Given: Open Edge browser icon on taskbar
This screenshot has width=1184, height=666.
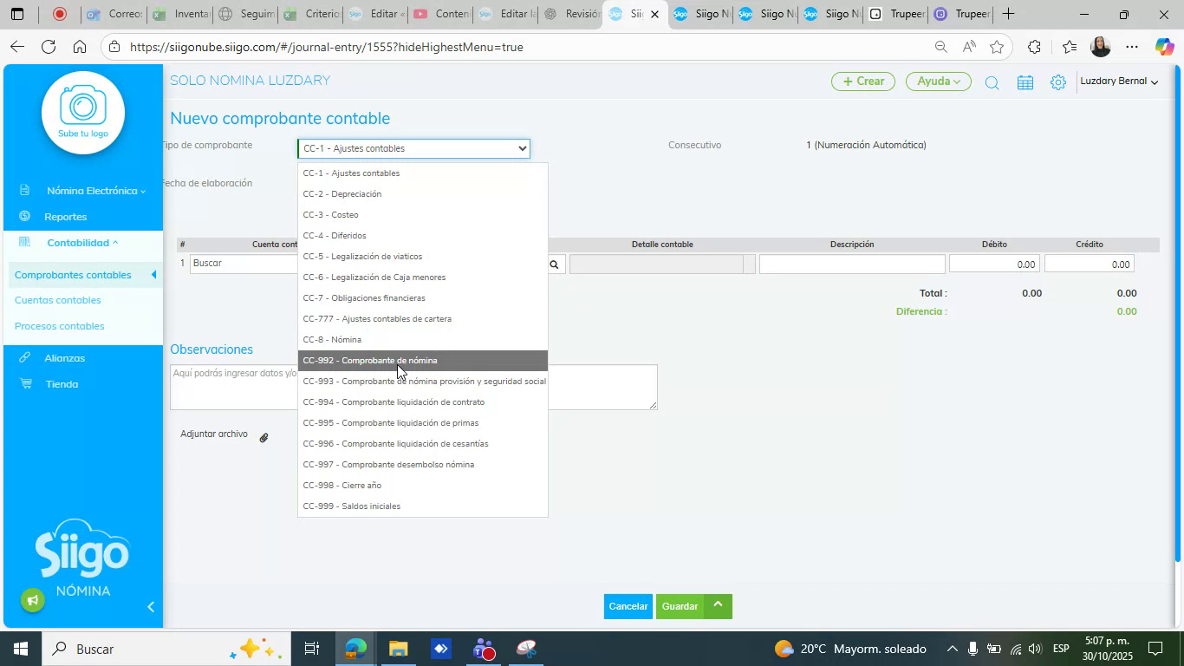Looking at the screenshot, I should (355, 649).
